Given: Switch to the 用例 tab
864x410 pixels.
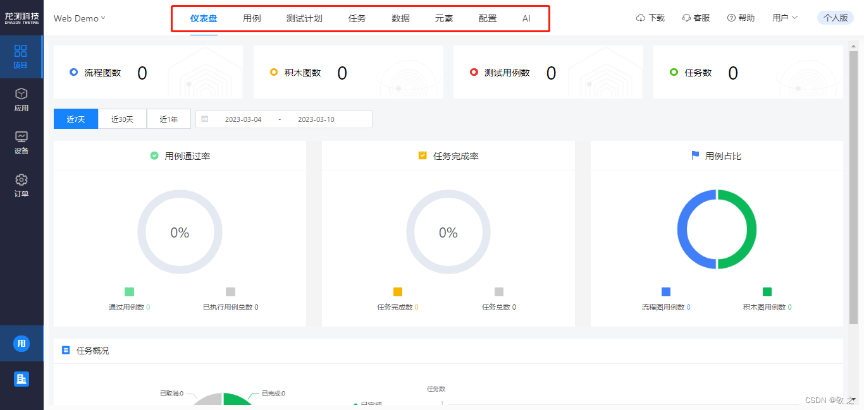Looking at the screenshot, I should click(x=252, y=18).
